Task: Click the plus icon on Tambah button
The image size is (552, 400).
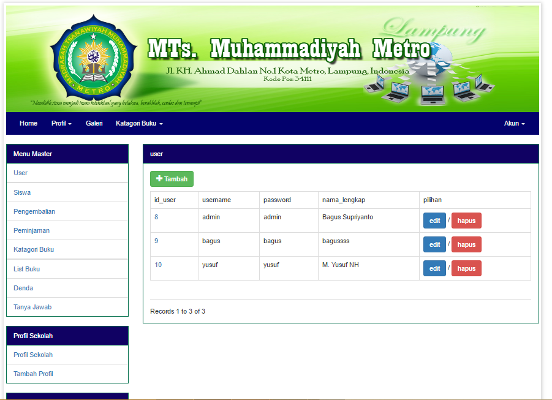Action: (159, 178)
